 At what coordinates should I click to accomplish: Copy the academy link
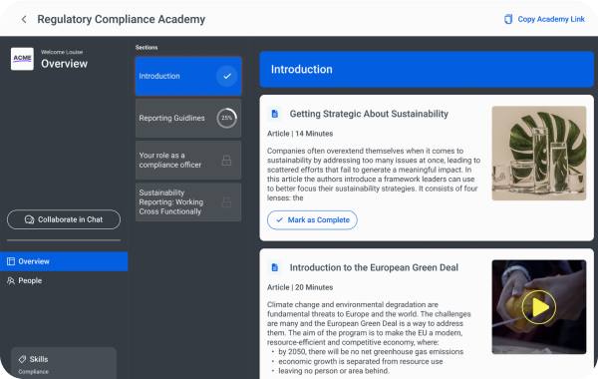coord(544,19)
